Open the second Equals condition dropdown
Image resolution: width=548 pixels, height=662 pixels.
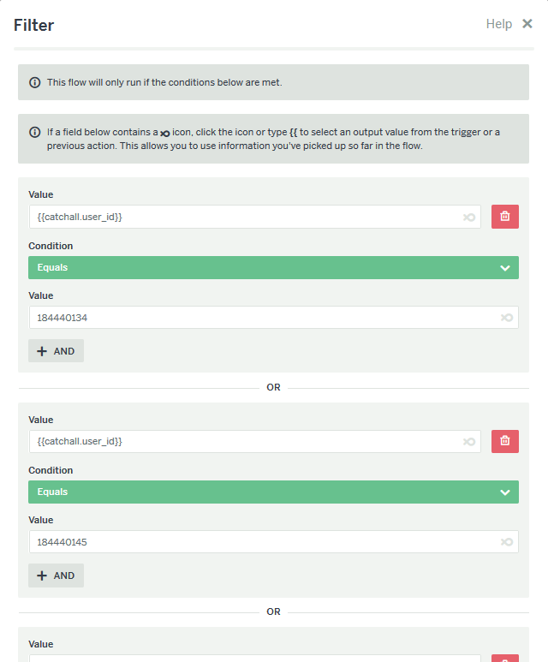tap(273, 492)
